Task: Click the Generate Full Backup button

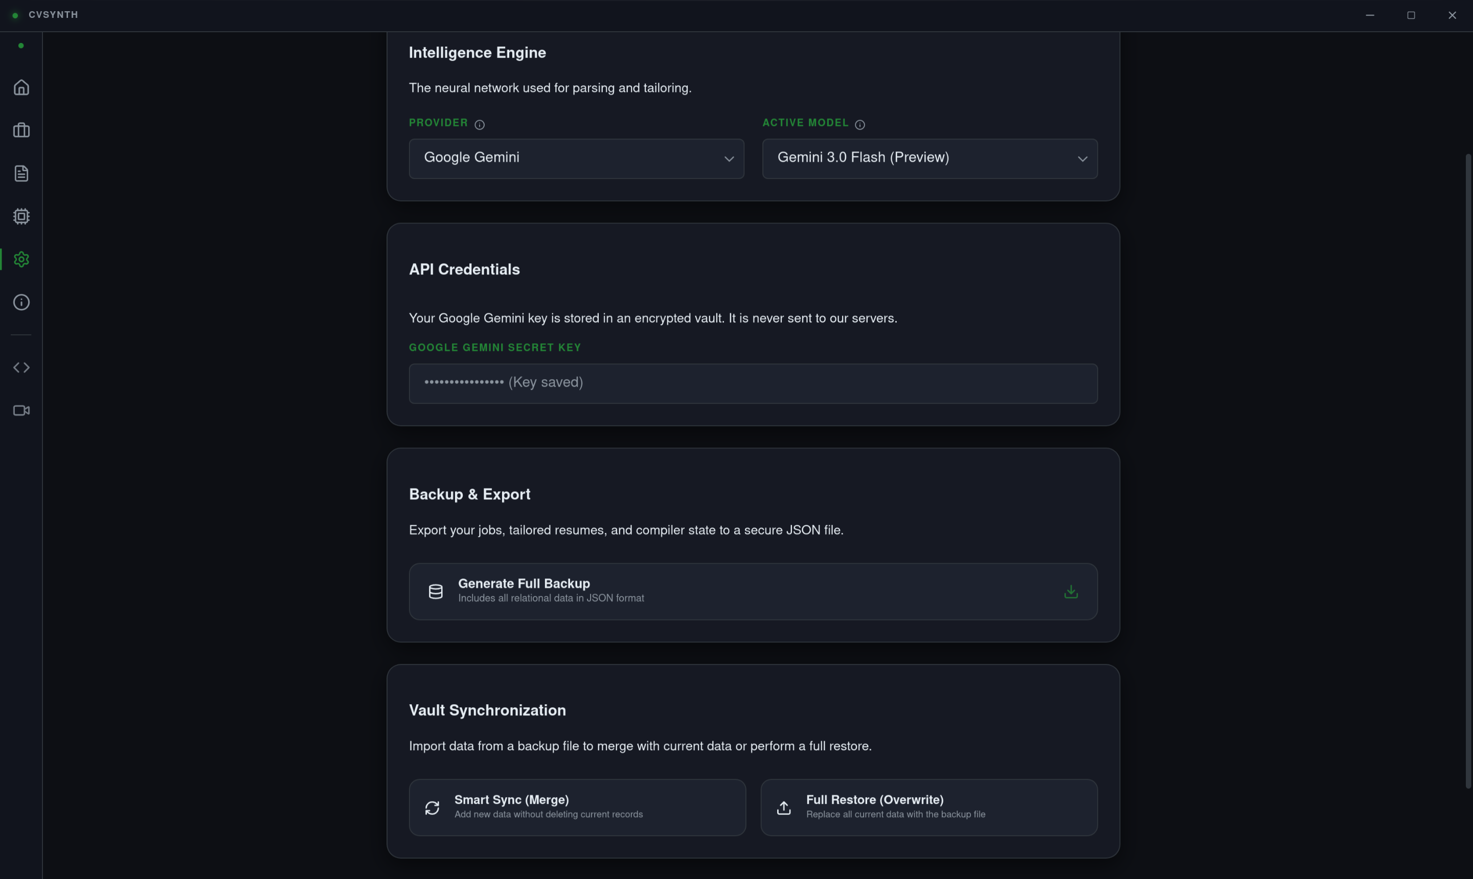Action: point(753,592)
